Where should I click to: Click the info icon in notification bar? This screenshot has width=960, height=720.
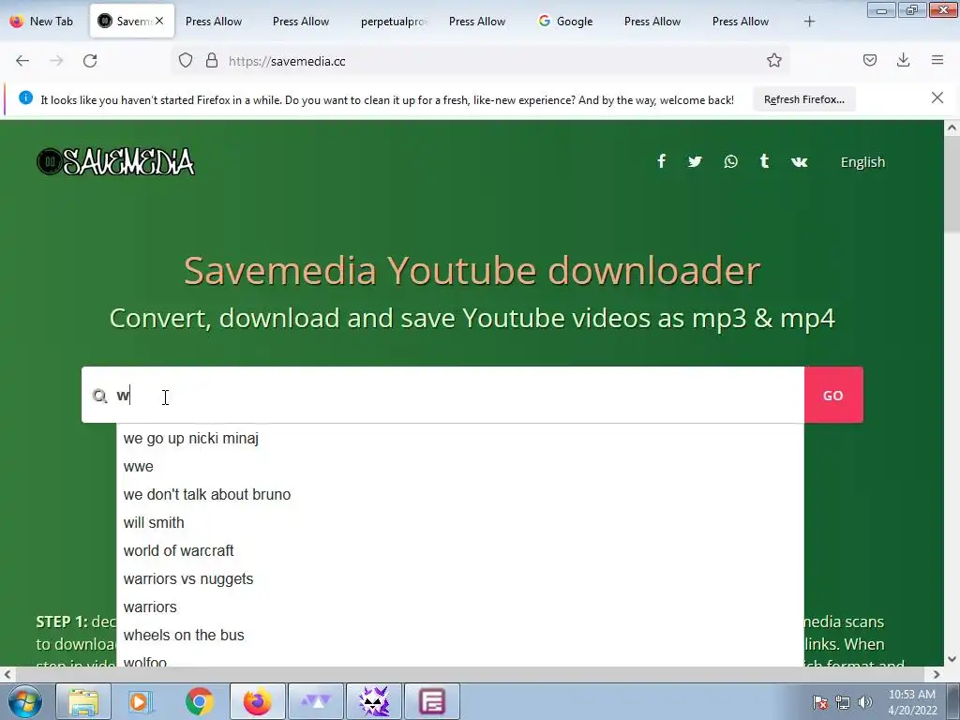[25, 97]
